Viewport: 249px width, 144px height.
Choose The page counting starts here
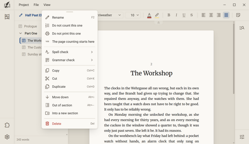pyautogui.click(x=69, y=42)
